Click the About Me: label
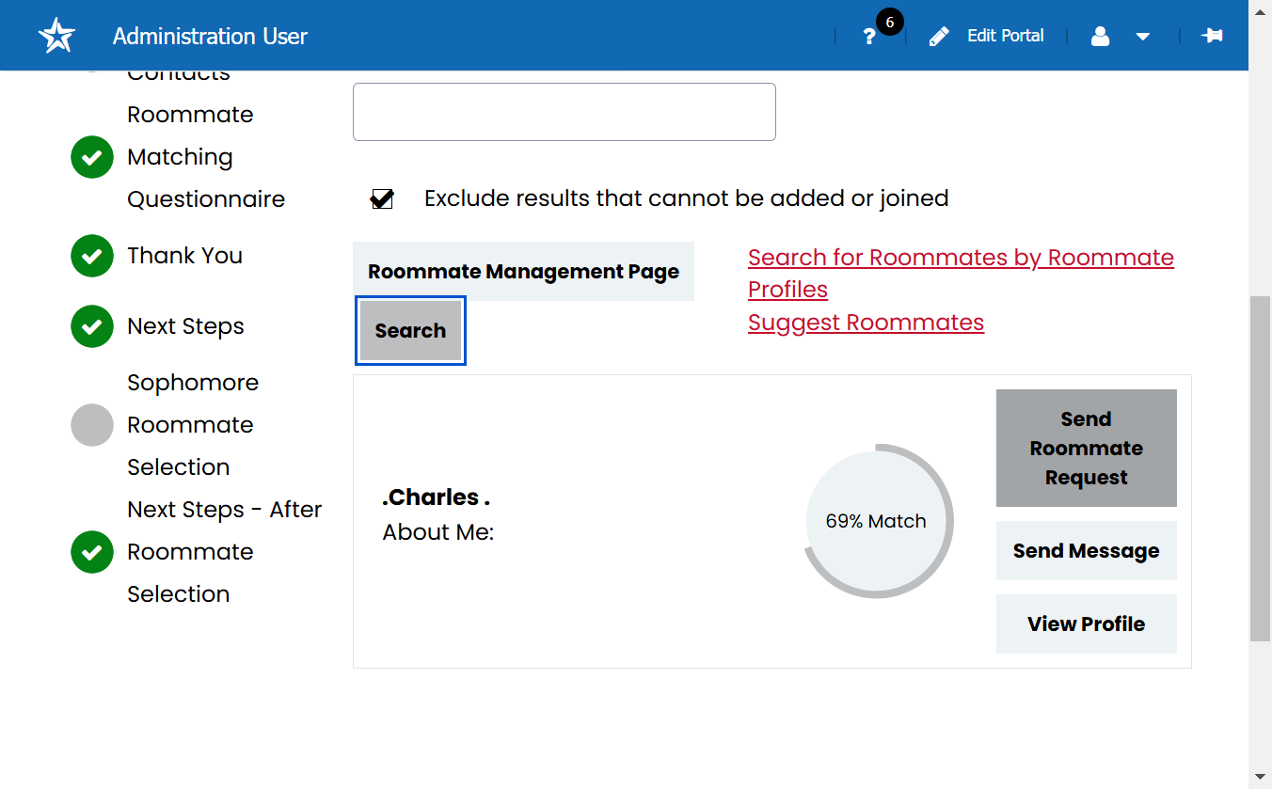1272x789 pixels. [438, 532]
